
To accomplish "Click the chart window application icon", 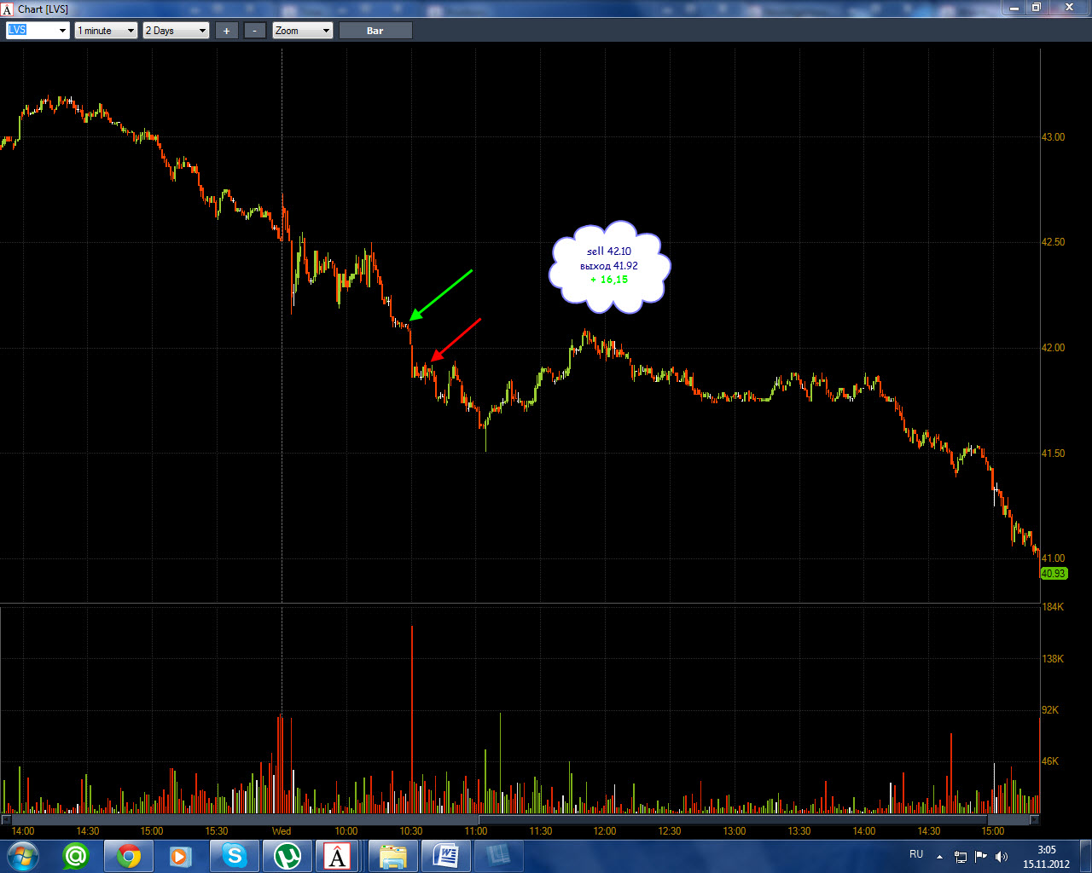I will (x=8, y=9).
